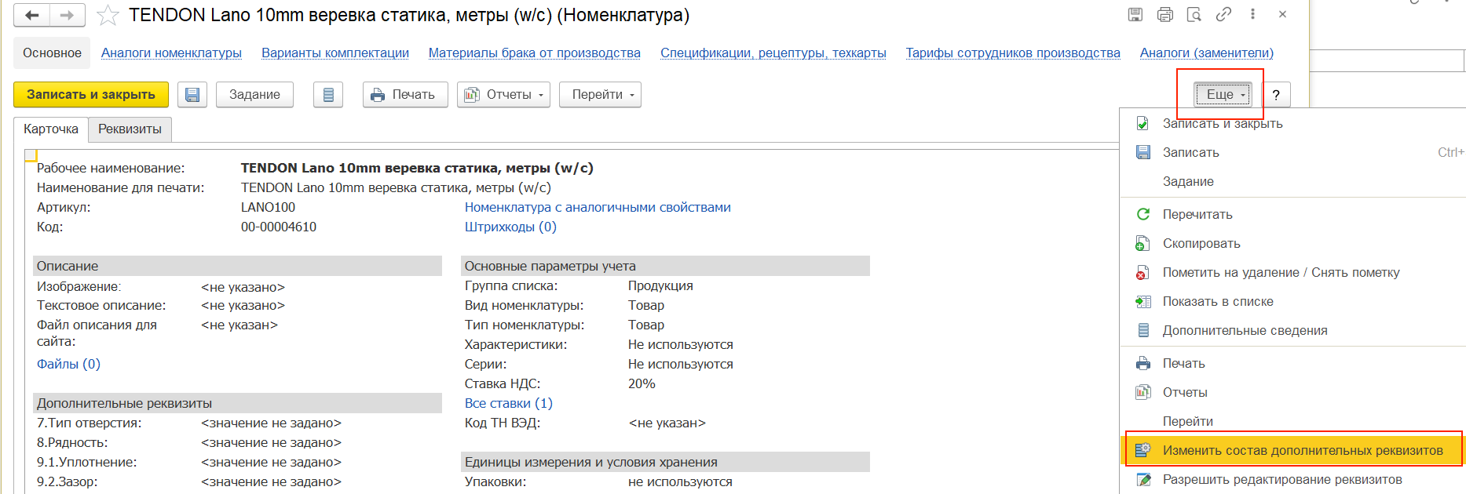Screen dimensions: 1466x494
Task: Click the deletion mark icon in menu
Action: pos(1143,273)
